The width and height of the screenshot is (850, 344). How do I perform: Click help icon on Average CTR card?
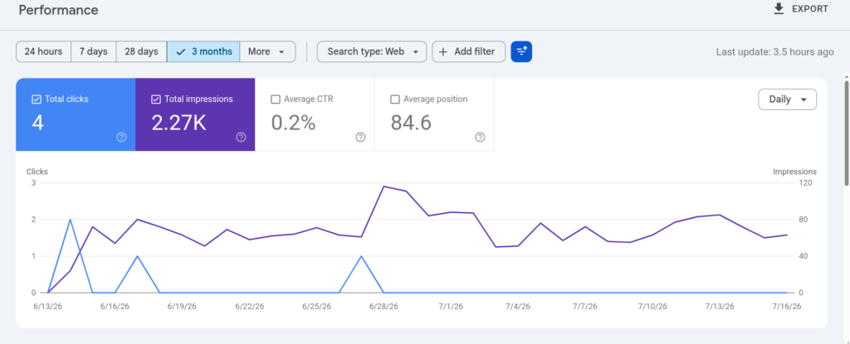[360, 137]
